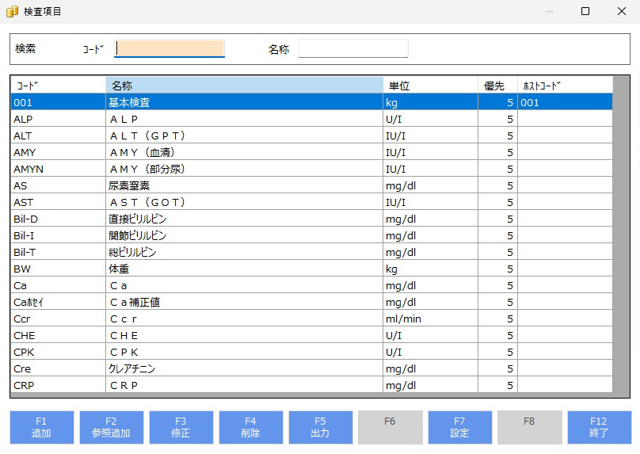
Task: Open F7 設定 settings button
Action: [460, 427]
